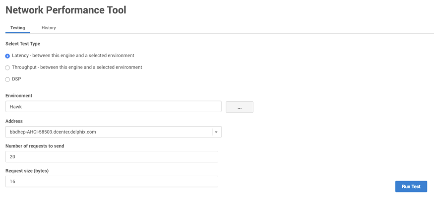This screenshot has width=434, height=201.
Task: Open the Address combo box
Action: pos(109,132)
